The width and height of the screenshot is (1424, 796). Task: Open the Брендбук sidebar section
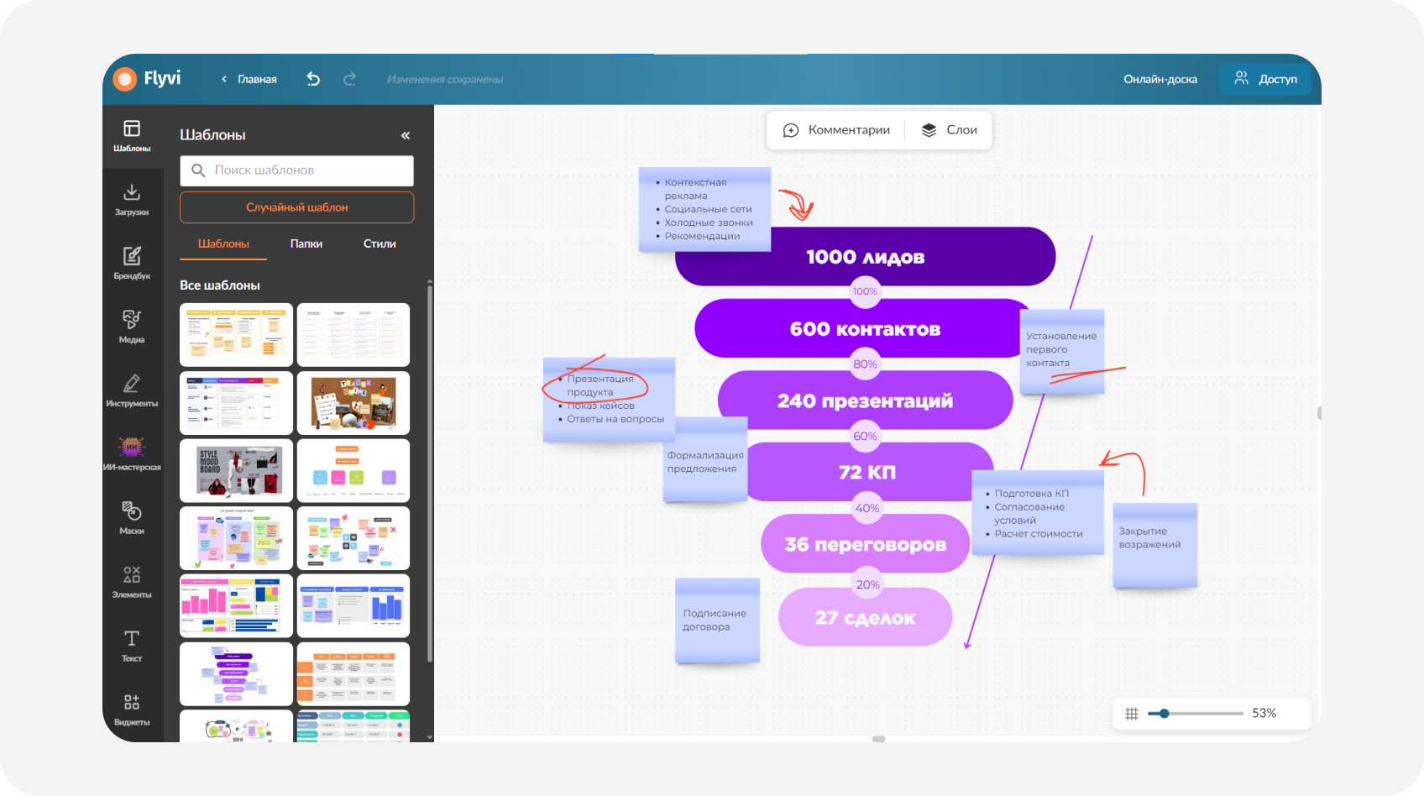tap(132, 264)
